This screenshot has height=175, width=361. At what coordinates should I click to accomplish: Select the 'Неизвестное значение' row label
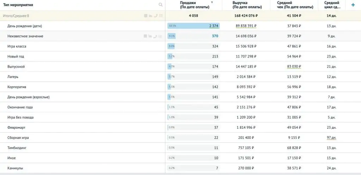pos(25,36)
